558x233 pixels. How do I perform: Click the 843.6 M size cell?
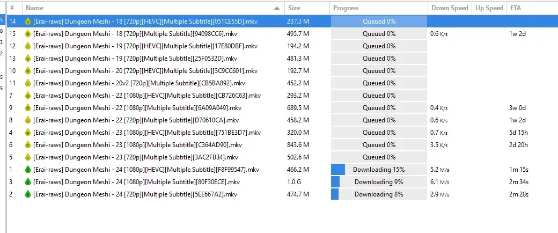pos(298,145)
